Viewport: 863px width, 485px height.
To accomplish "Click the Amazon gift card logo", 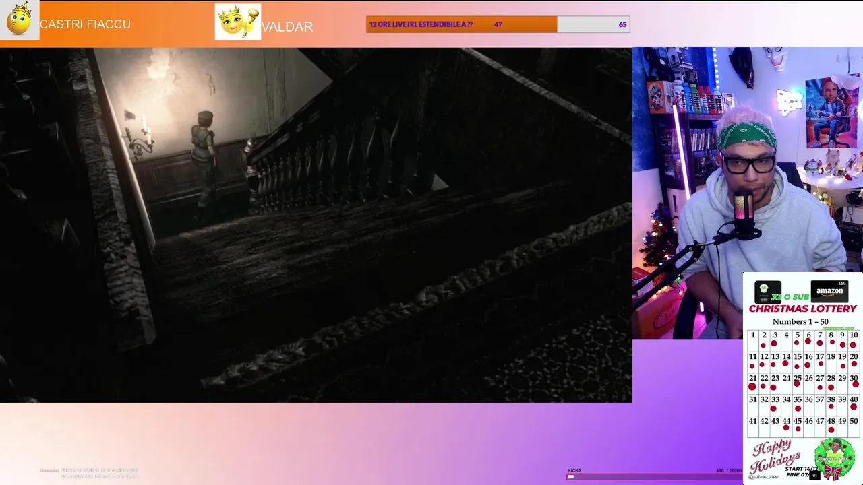I will pyautogui.click(x=829, y=290).
